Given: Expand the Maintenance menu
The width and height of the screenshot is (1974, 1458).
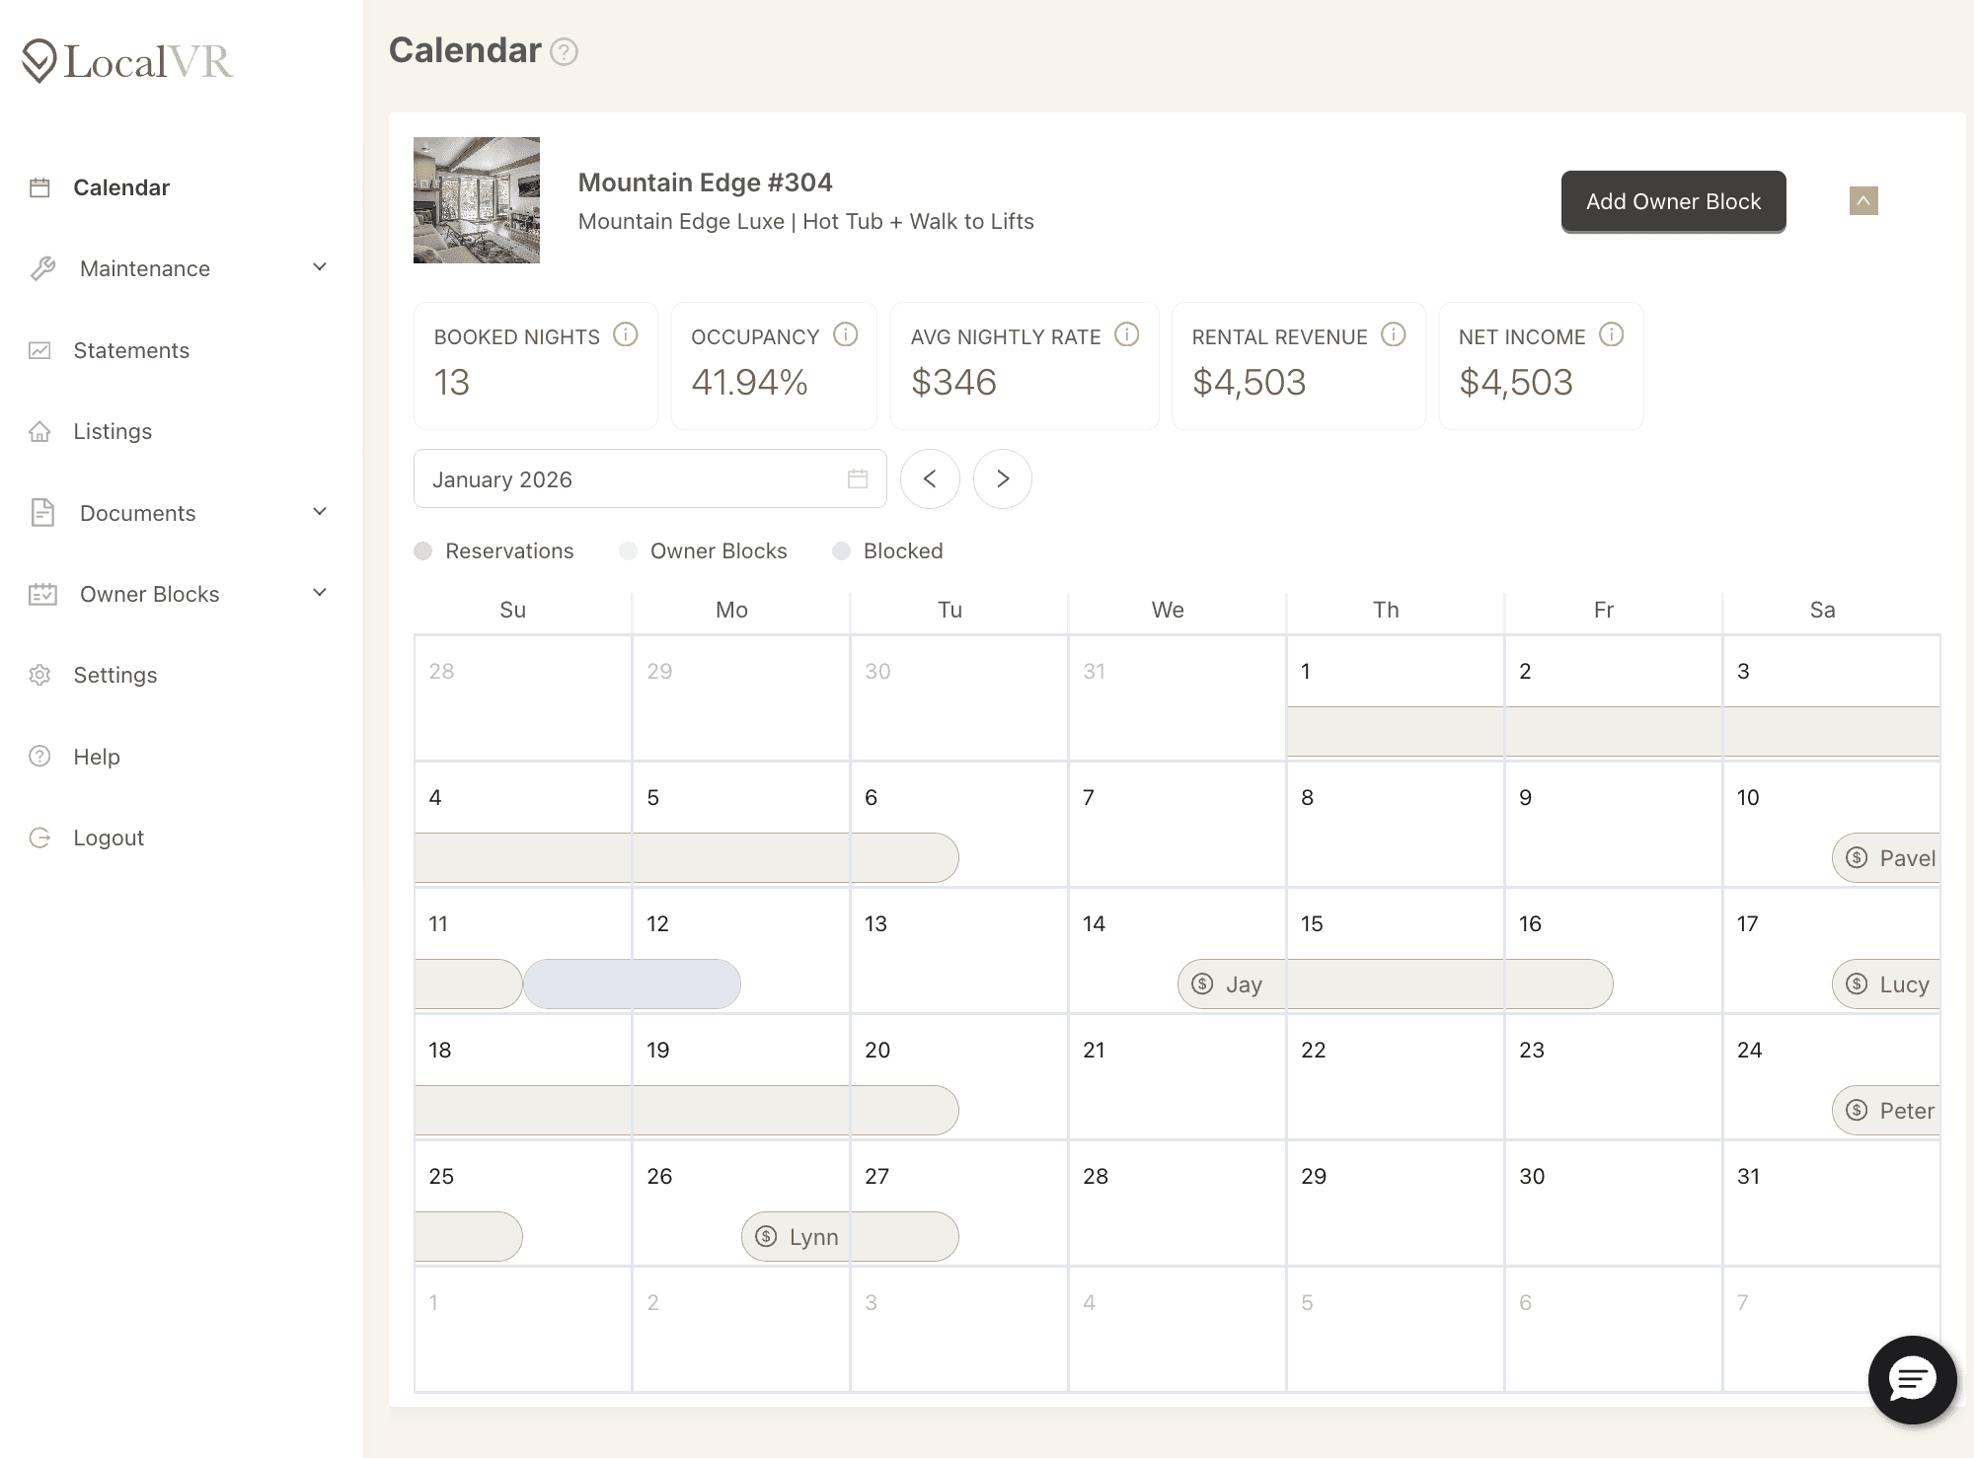Looking at the screenshot, I should point(318,267).
